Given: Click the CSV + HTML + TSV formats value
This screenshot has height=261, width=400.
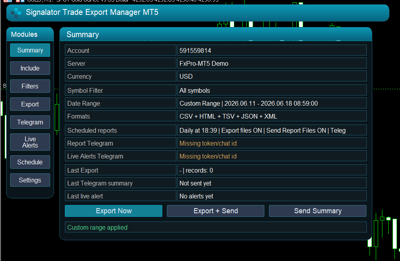Looking at the screenshot, I should [x=272, y=116].
